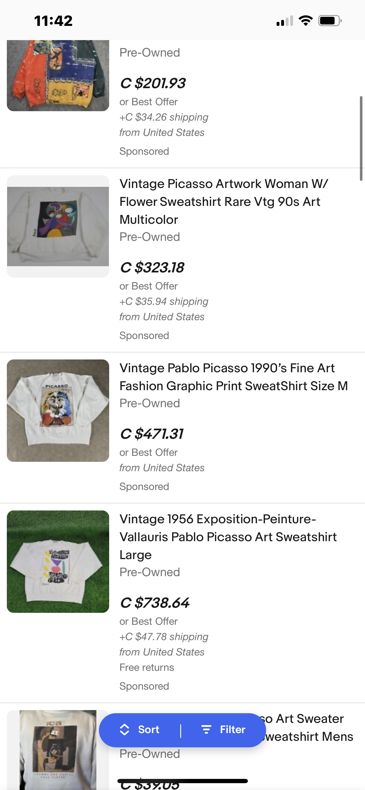Tap the Wi-Fi status icon
Image resolution: width=365 pixels, height=790 pixels.
305,21
